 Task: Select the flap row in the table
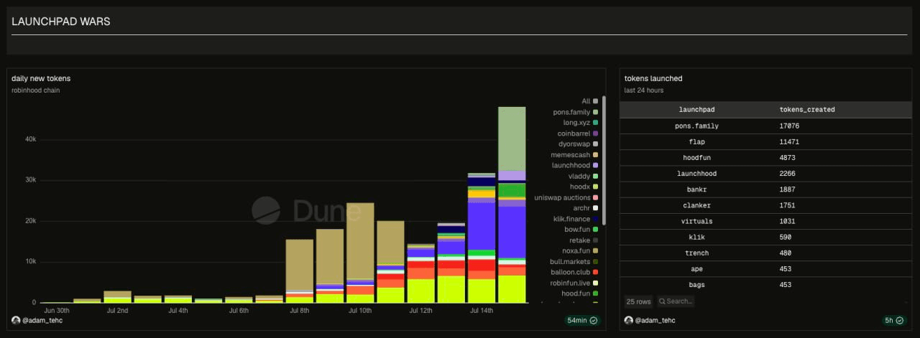765,142
